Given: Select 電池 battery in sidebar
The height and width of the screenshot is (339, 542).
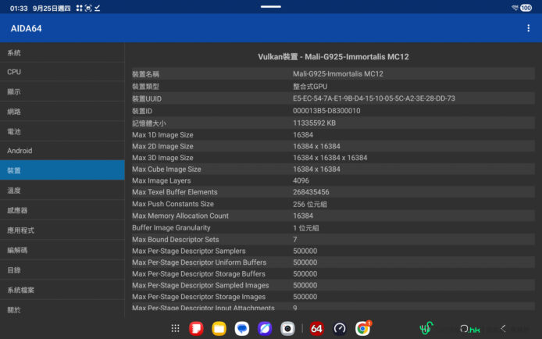Looking at the screenshot, I should (62, 131).
